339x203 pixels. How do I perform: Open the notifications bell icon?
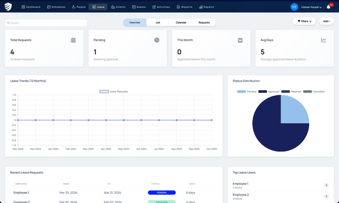(x=328, y=7)
